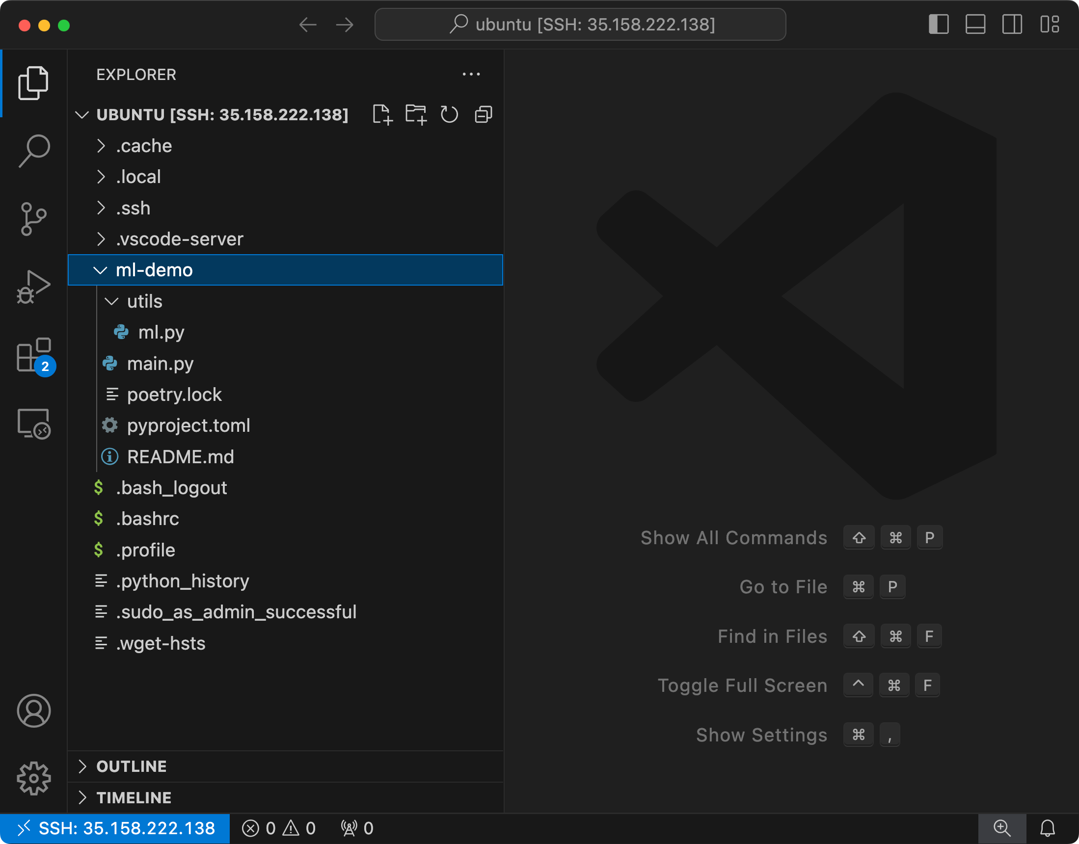The image size is (1079, 844).
Task: Expand the .vscode-server folder
Action: (x=179, y=239)
